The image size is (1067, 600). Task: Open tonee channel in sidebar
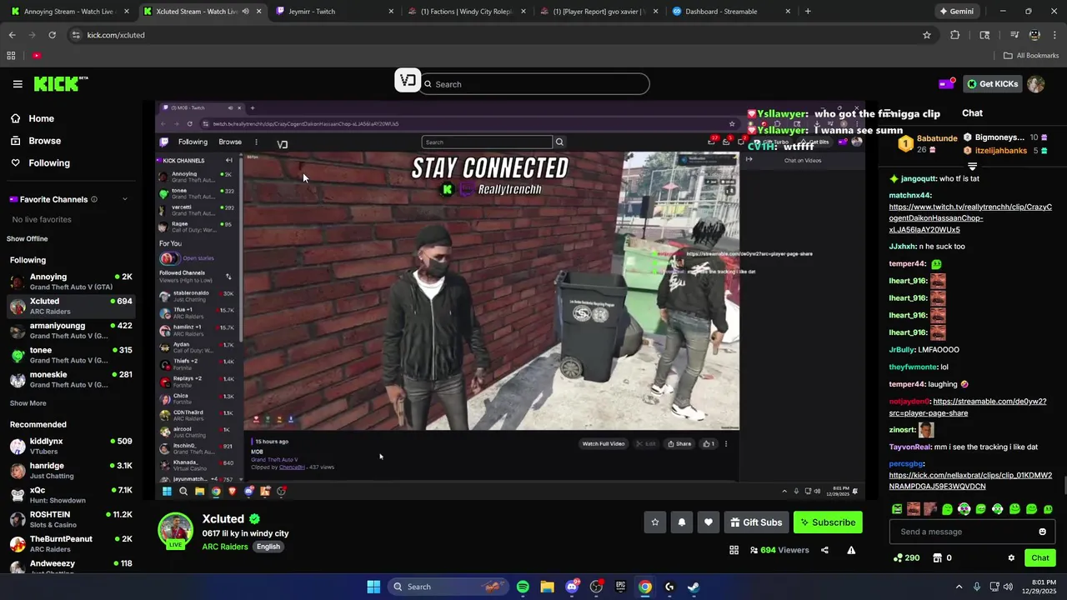click(x=70, y=355)
